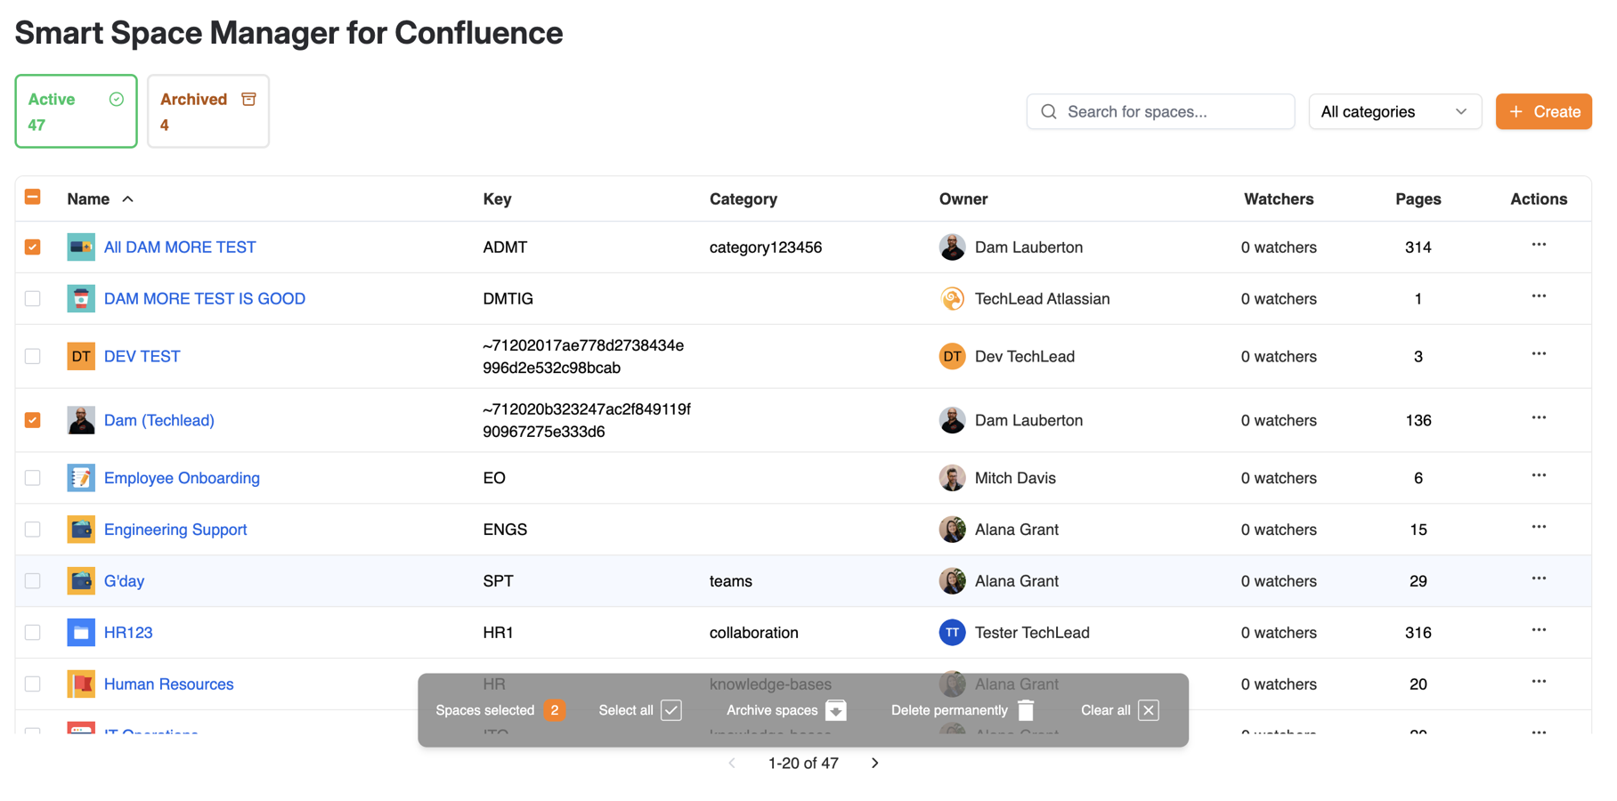Click the category123456 category cell
The width and height of the screenshot is (1617, 801).
click(766, 247)
